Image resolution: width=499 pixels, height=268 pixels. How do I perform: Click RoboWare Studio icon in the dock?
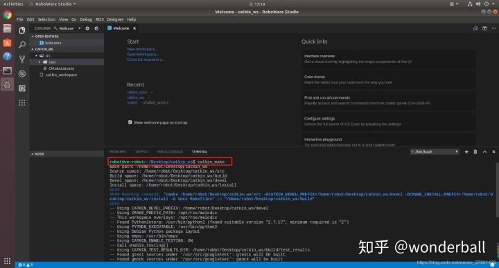click(x=7, y=84)
